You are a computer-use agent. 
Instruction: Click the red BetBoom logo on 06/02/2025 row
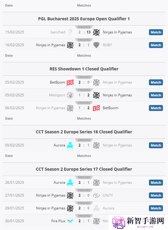coord(97,108)
